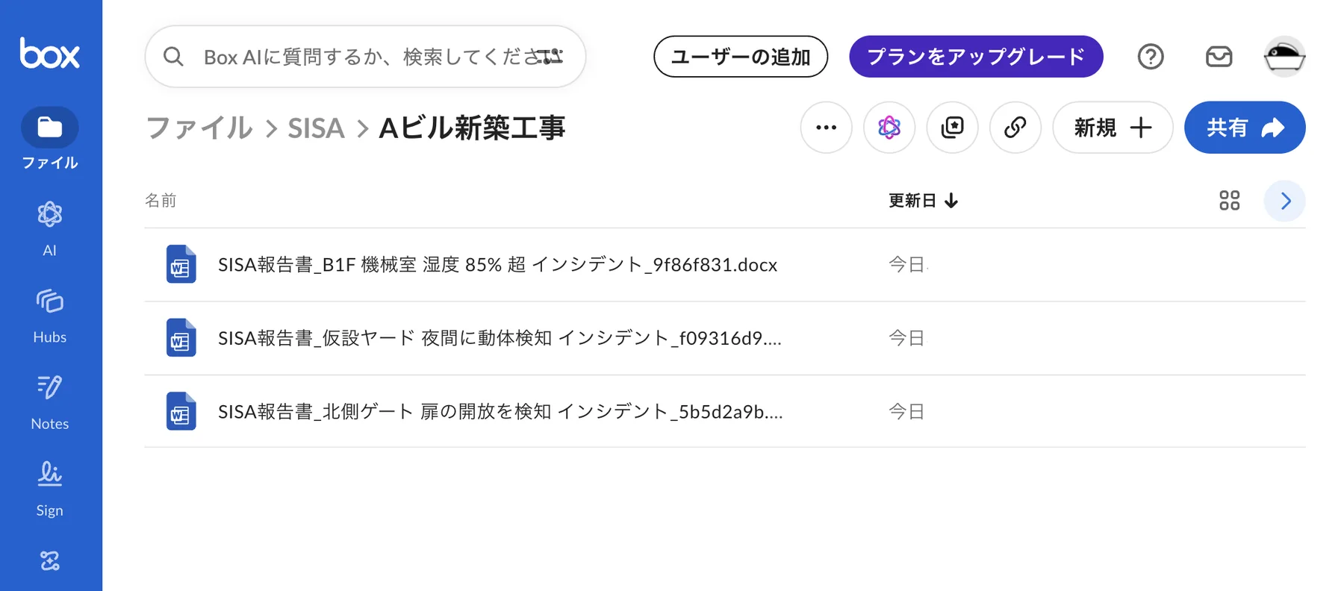Open the user account avatar

(x=1284, y=57)
